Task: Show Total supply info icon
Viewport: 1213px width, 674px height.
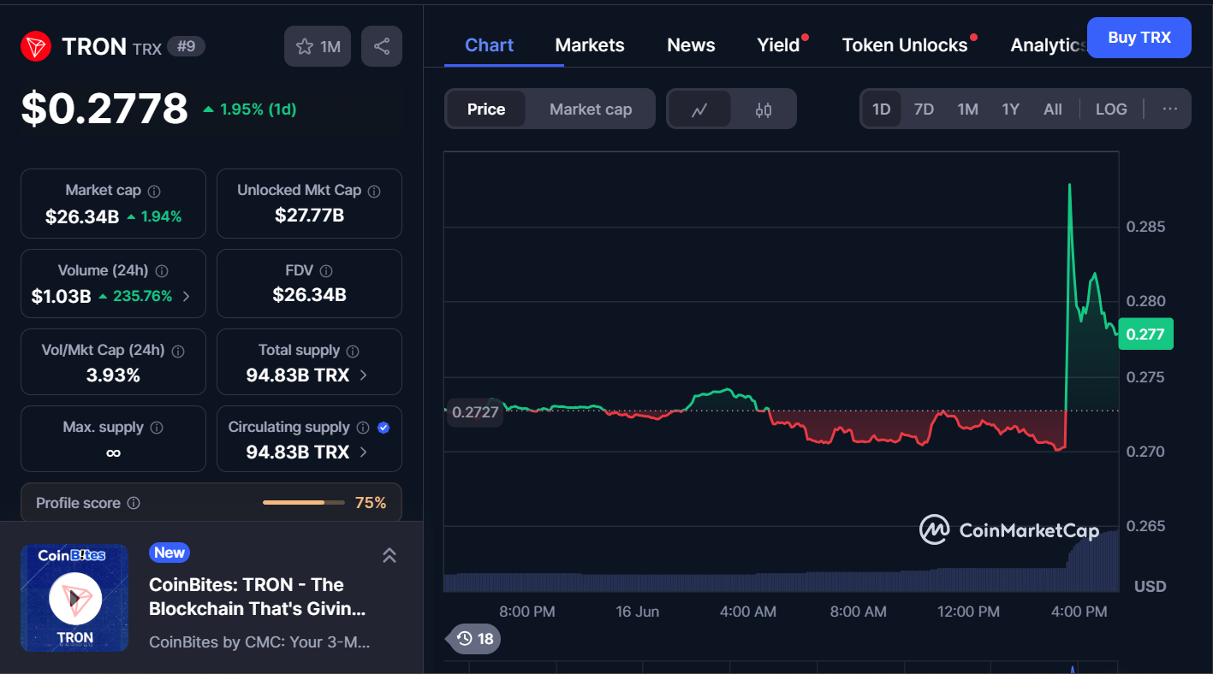Action: click(353, 351)
